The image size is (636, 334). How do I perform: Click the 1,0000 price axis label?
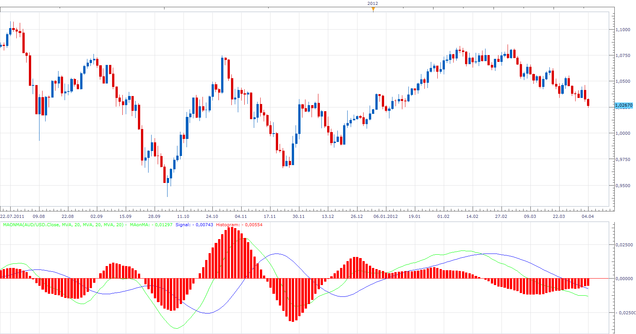click(x=623, y=133)
